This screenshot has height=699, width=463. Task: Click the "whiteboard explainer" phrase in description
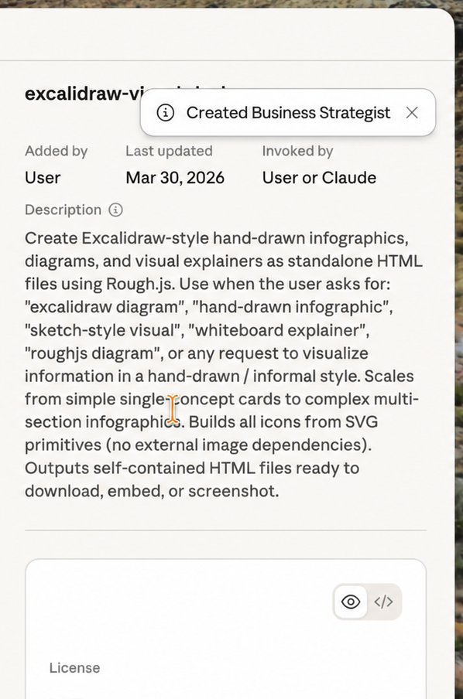[279, 330]
